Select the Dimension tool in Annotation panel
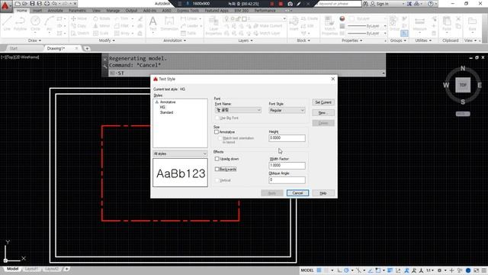Screen dimensions: 488x275 169,24
